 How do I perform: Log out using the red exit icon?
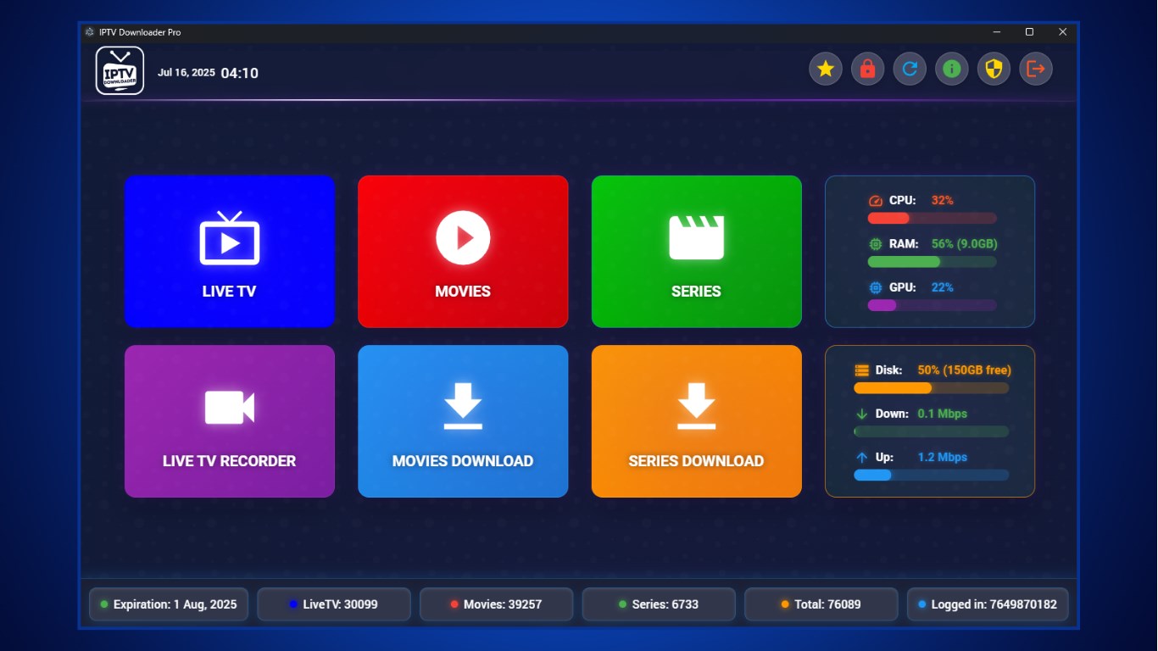[x=1035, y=69]
